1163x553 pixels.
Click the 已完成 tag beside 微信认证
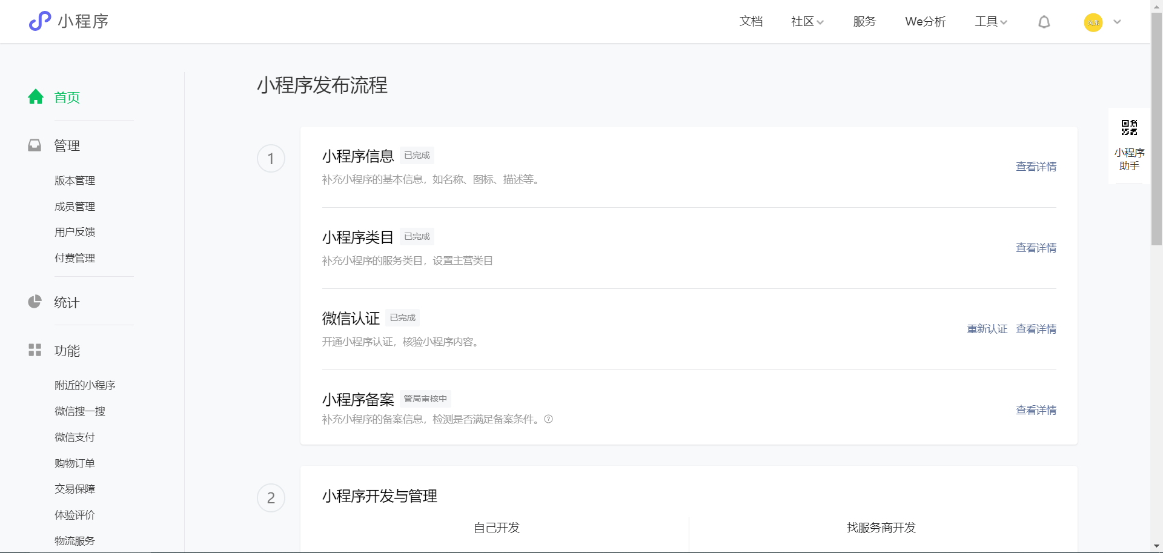402,317
